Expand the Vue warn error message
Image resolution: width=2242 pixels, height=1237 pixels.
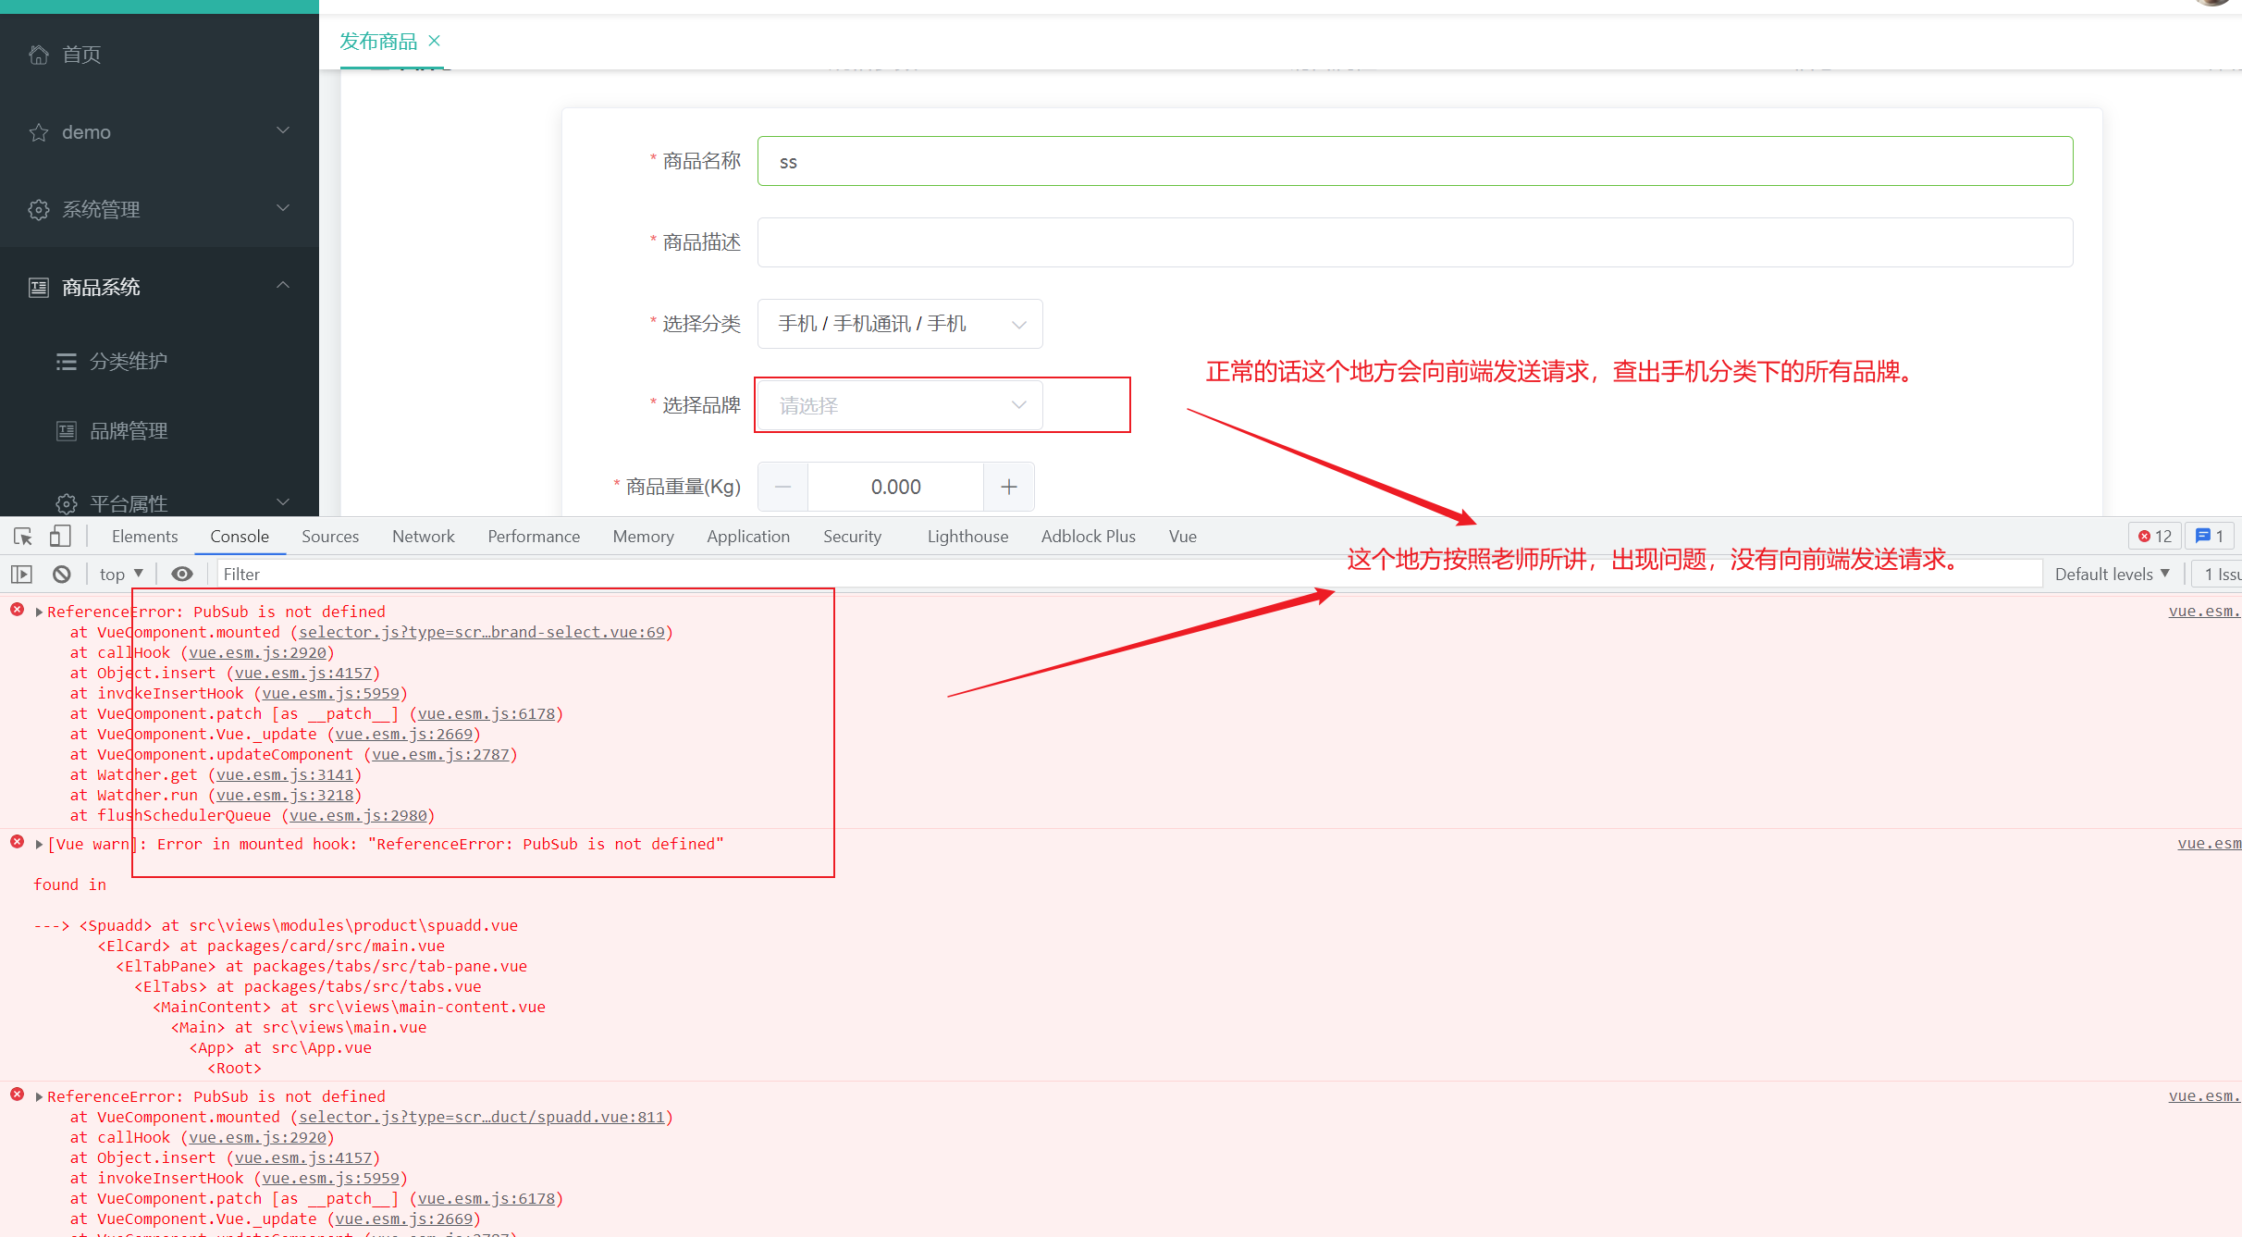(x=39, y=845)
